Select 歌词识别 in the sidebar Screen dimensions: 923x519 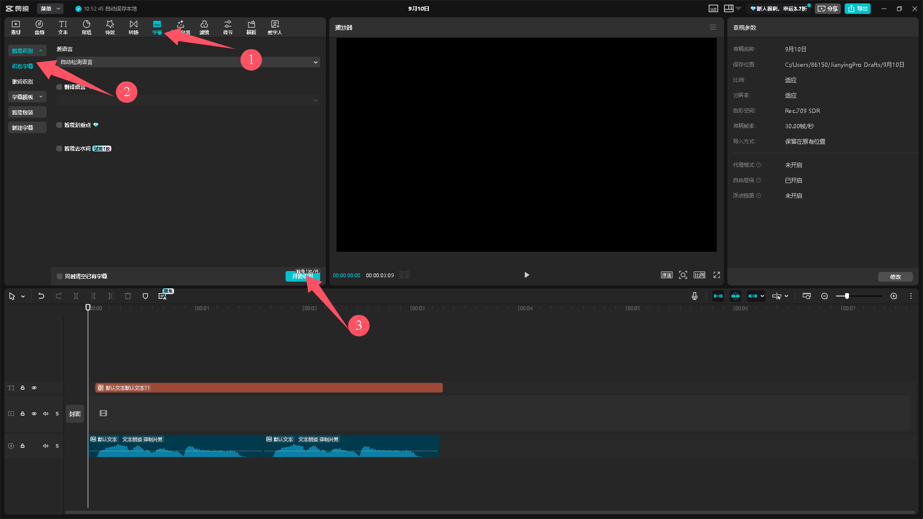(x=23, y=82)
